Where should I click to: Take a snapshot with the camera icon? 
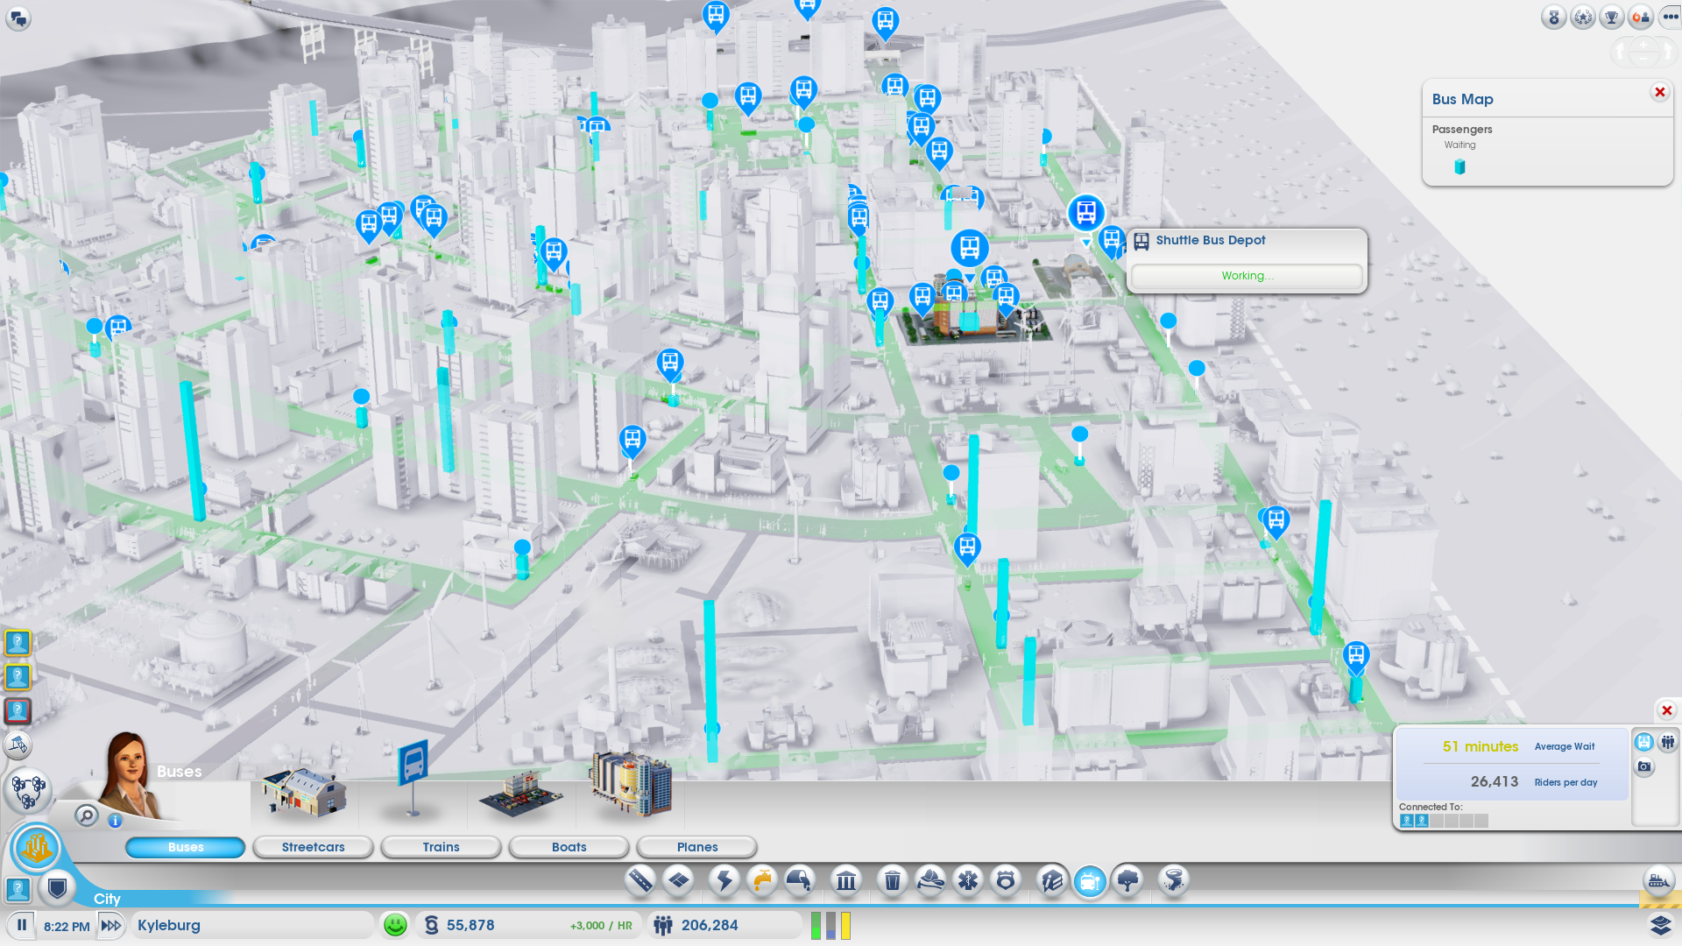pyautogui.click(x=1644, y=767)
